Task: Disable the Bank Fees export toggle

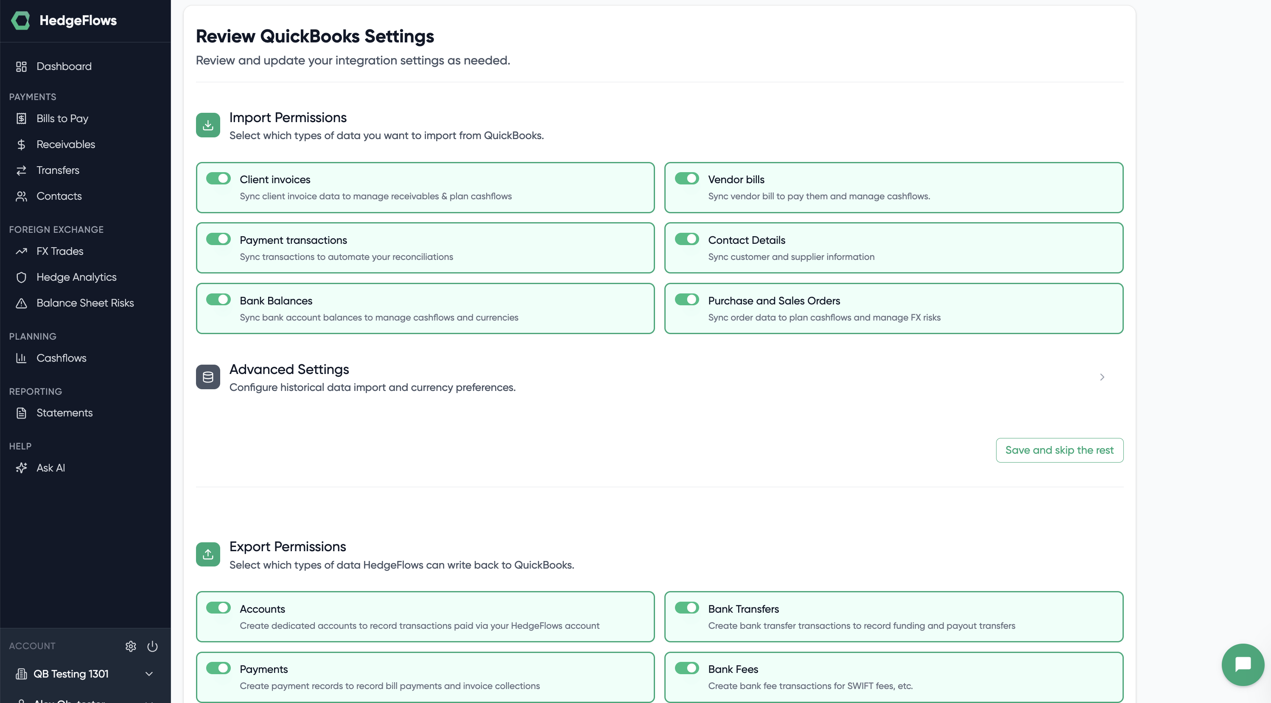Action: pyautogui.click(x=687, y=668)
